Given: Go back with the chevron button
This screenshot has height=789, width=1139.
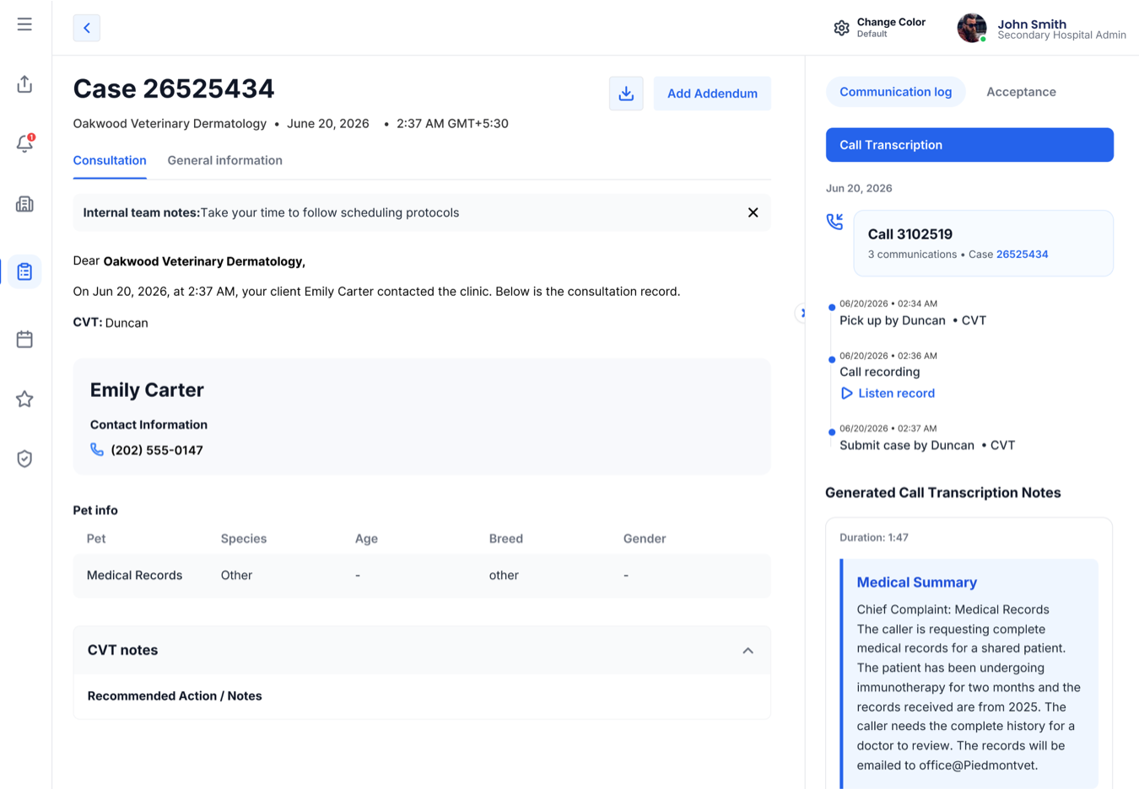Looking at the screenshot, I should tap(87, 28).
